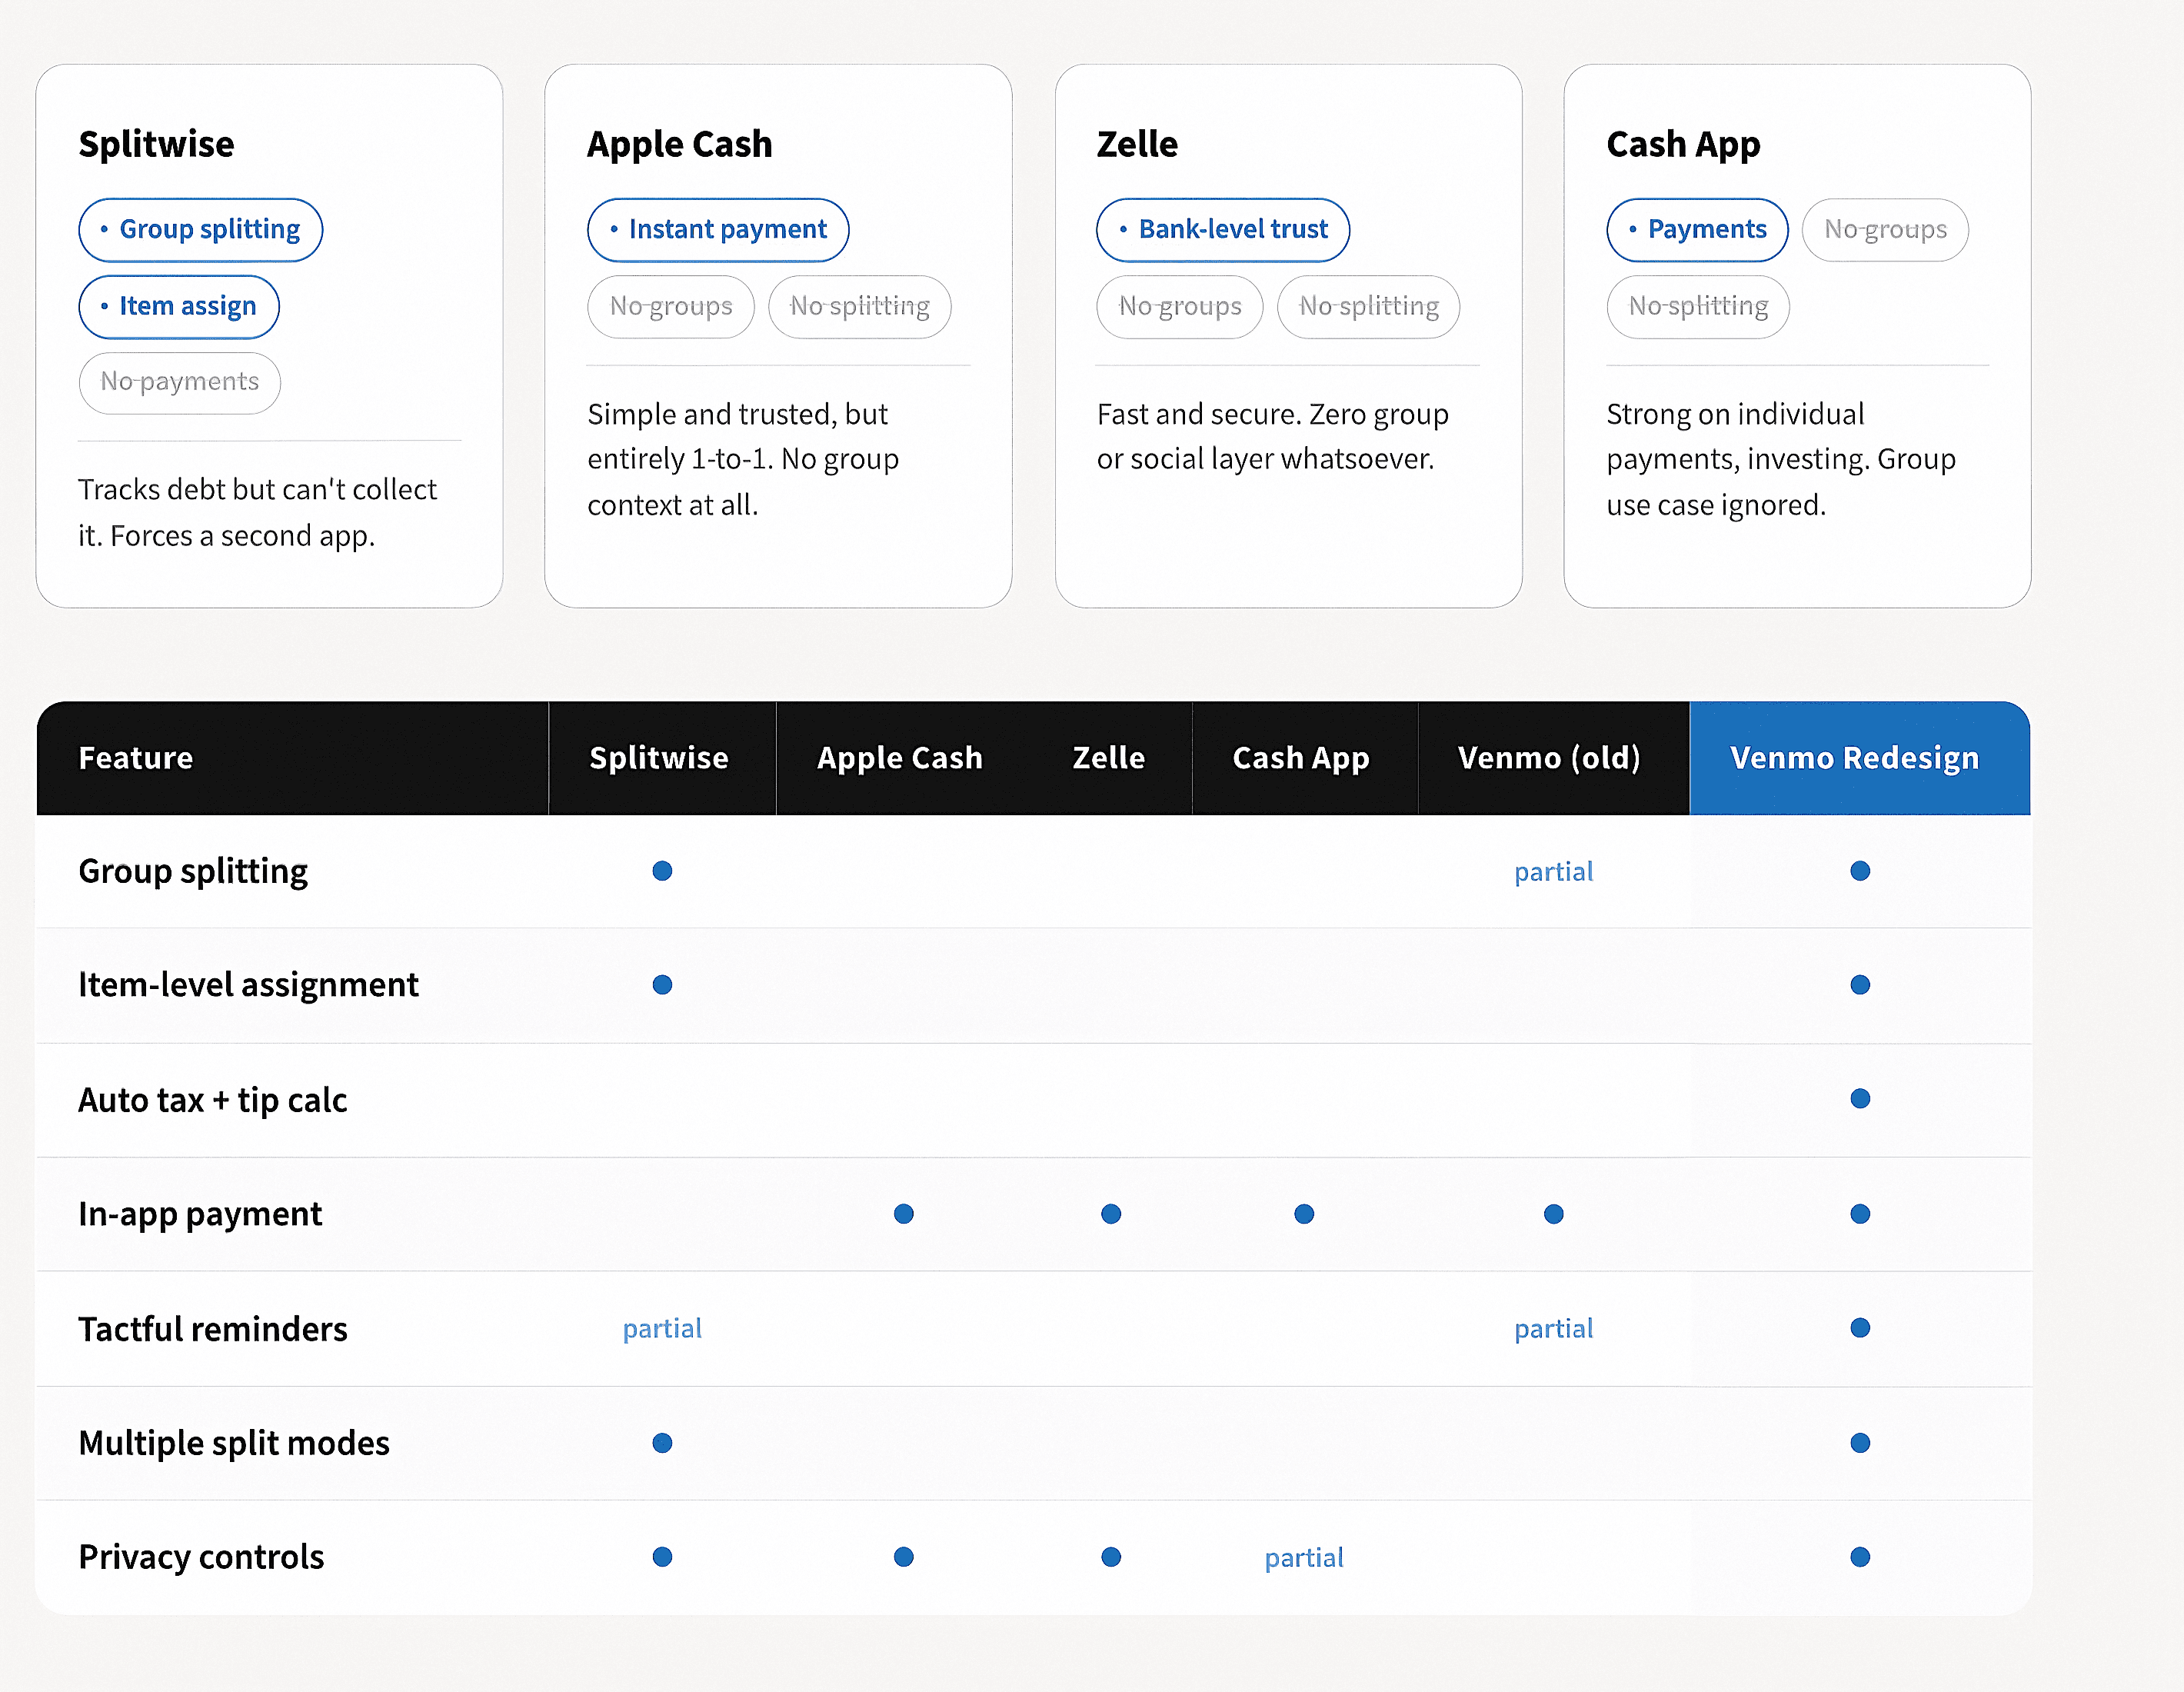2184x1692 pixels.
Task: Click Venmo (old) In-app payment dot
Action: (1553, 1214)
